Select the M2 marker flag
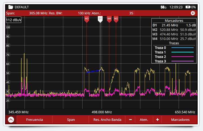 pos(116,19)
